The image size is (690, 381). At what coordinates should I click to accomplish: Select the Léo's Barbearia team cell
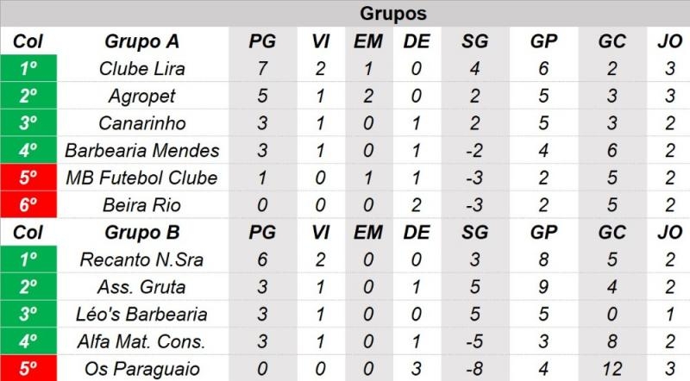tap(142, 314)
